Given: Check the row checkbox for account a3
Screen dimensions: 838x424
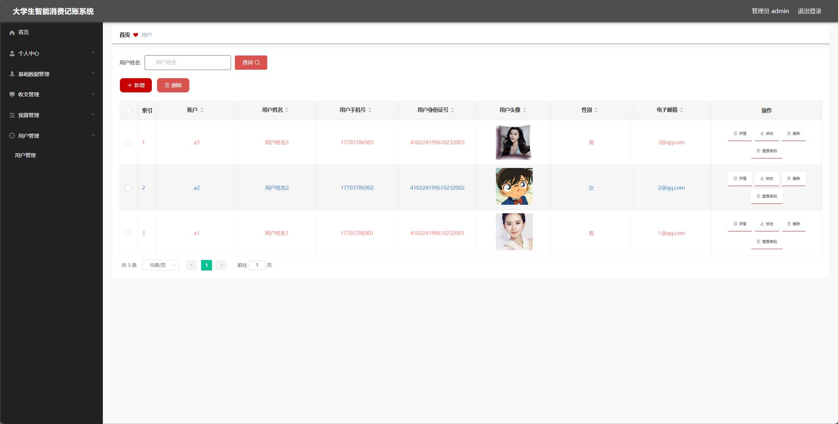Looking at the screenshot, I should click(128, 143).
